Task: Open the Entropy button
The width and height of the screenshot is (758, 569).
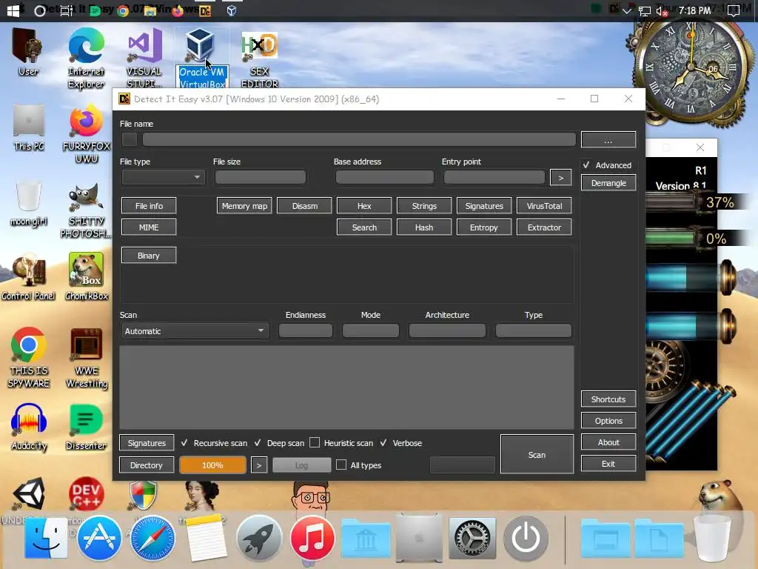Action: pyautogui.click(x=484, y=227)
